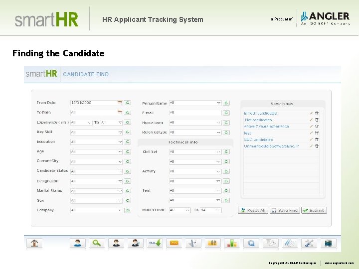
Task: Delete the 'Above 7 years experience' saved find
Action: 317,126
